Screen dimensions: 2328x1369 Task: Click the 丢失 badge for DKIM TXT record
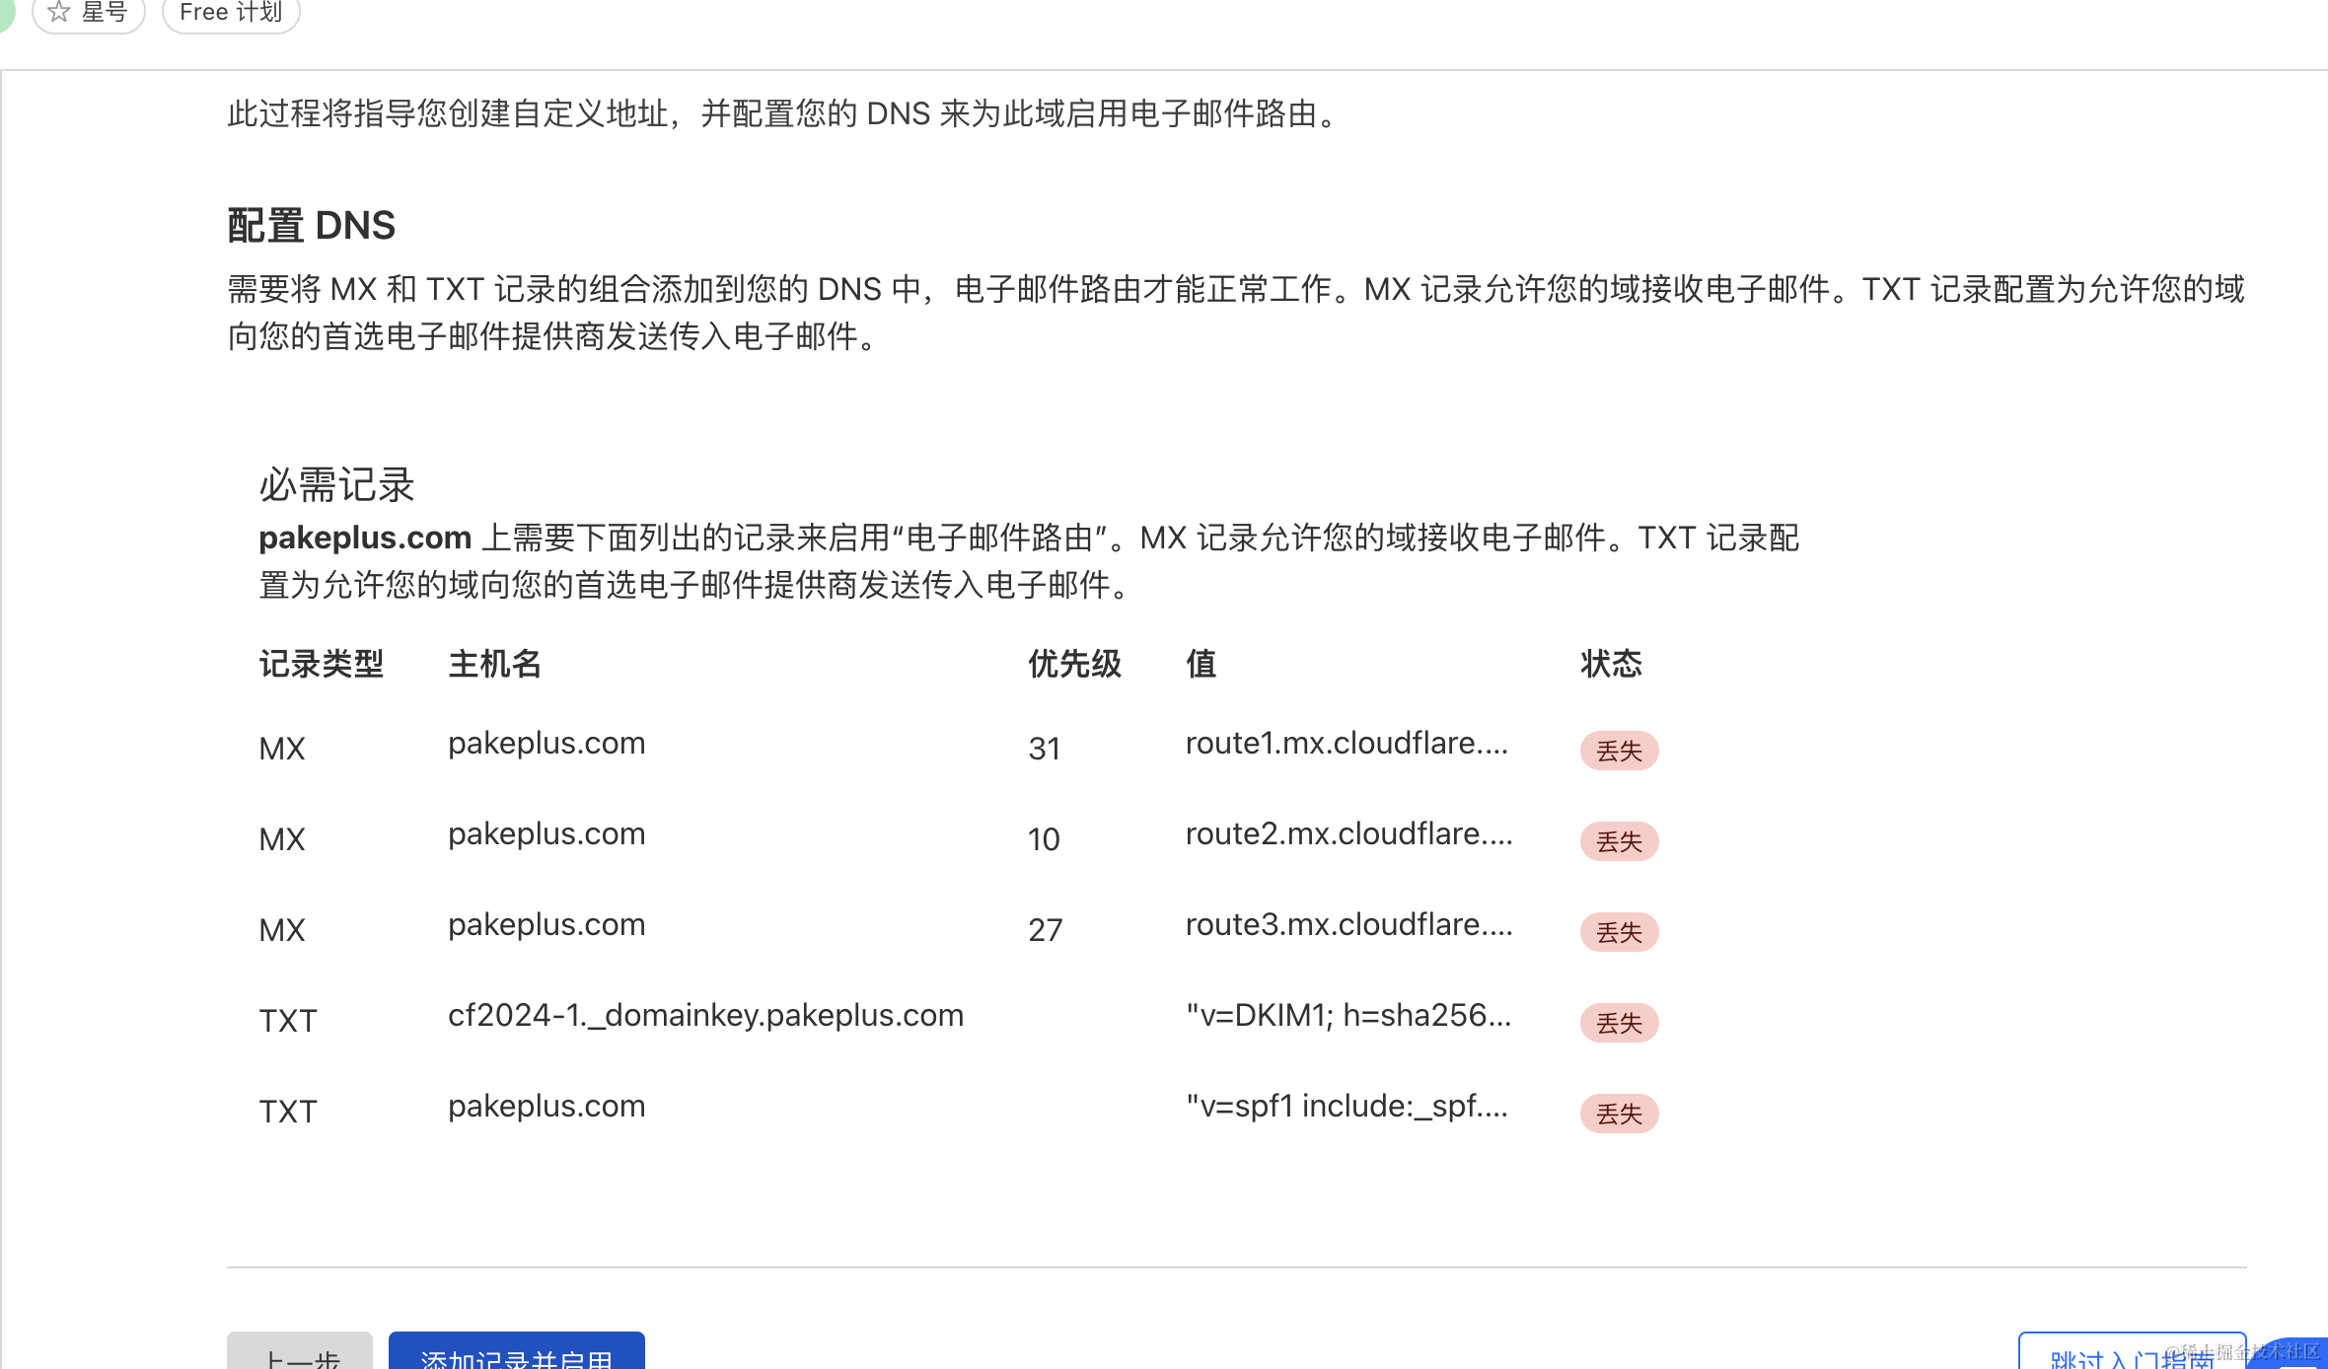[1619, 1023]
